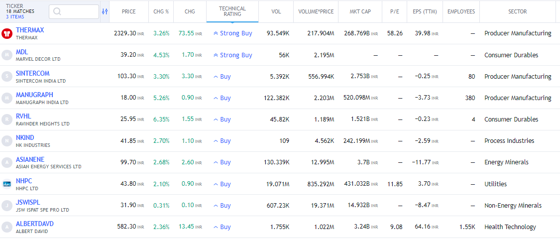
Task: Click the 64.16 EPS value
Action: click(x=427, y=227)
